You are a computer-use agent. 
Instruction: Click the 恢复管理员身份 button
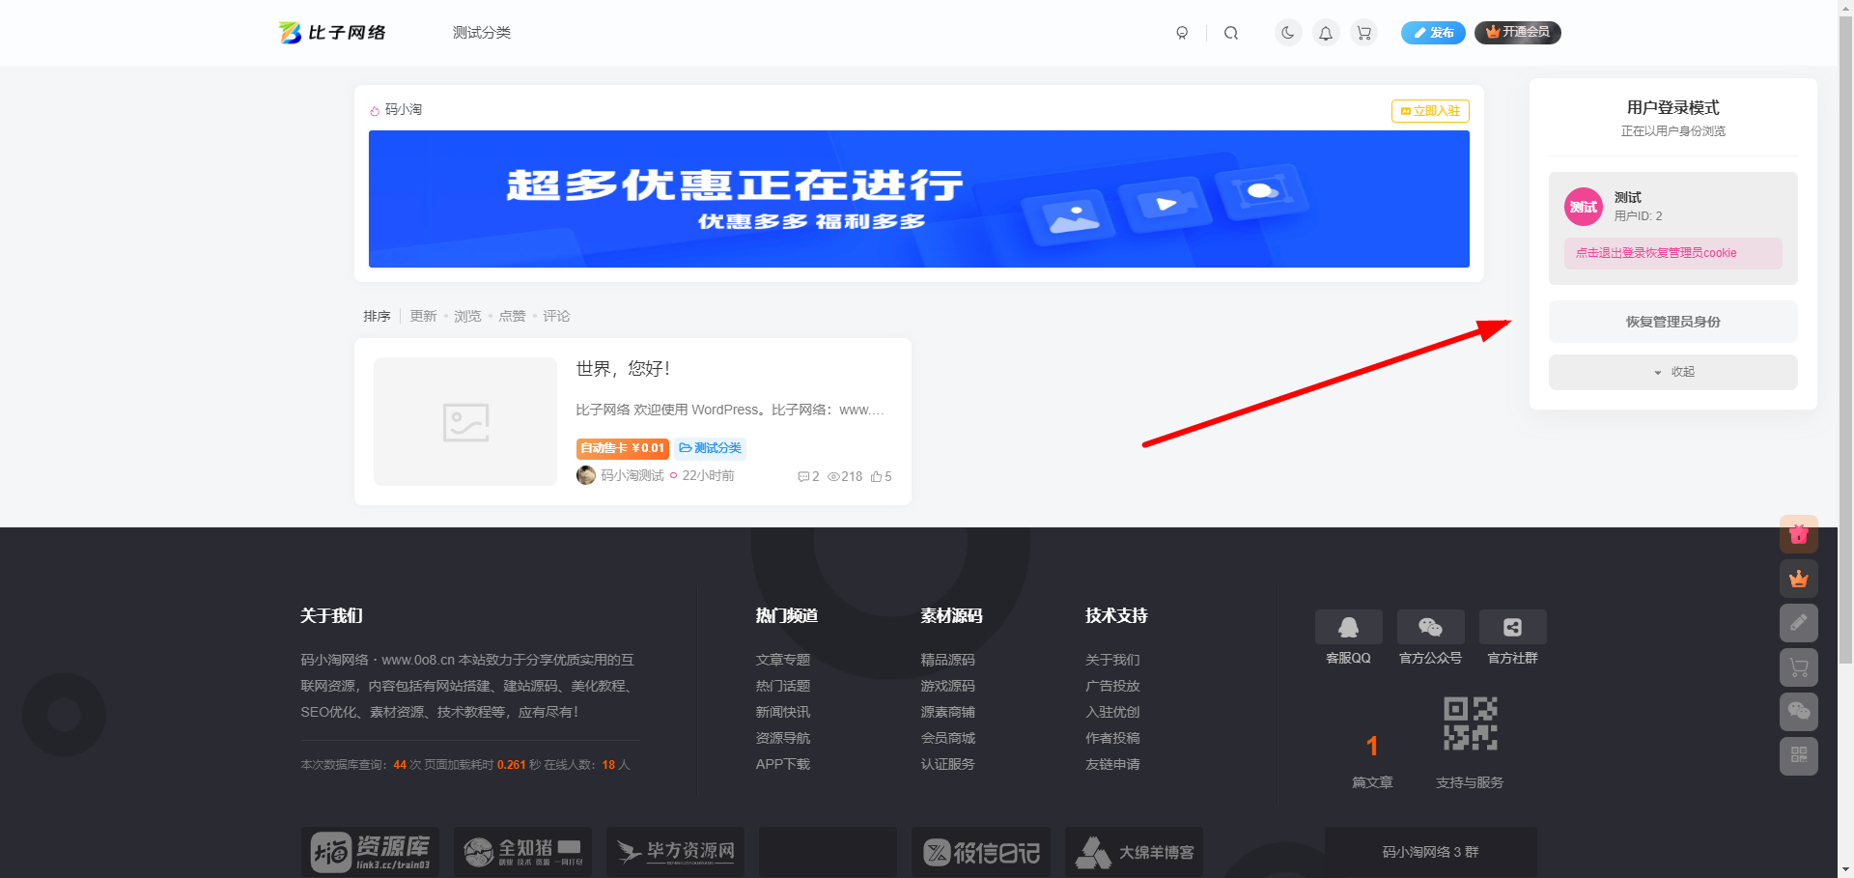point(1672,322)
